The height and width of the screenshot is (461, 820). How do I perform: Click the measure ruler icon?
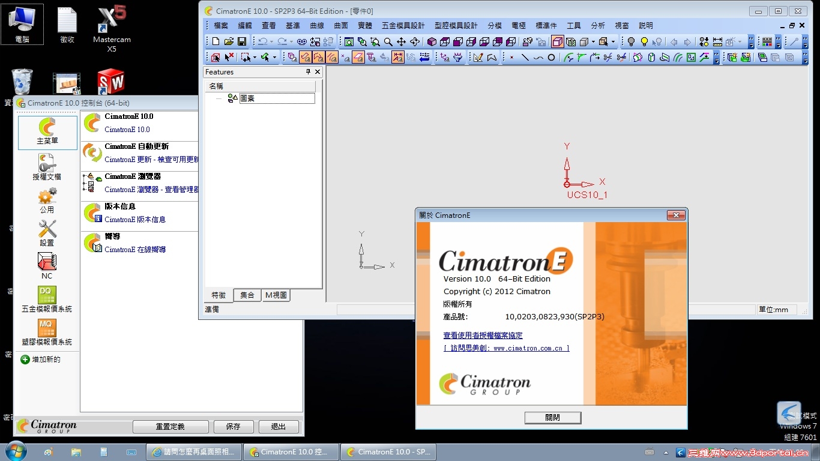(x=717, y=41)
